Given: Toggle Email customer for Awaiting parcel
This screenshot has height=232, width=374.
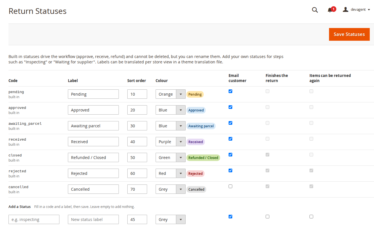Looking at the screenshot, I should (x=230, y=123).
